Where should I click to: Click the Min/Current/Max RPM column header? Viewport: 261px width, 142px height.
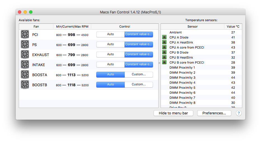[x=72, y=27]
